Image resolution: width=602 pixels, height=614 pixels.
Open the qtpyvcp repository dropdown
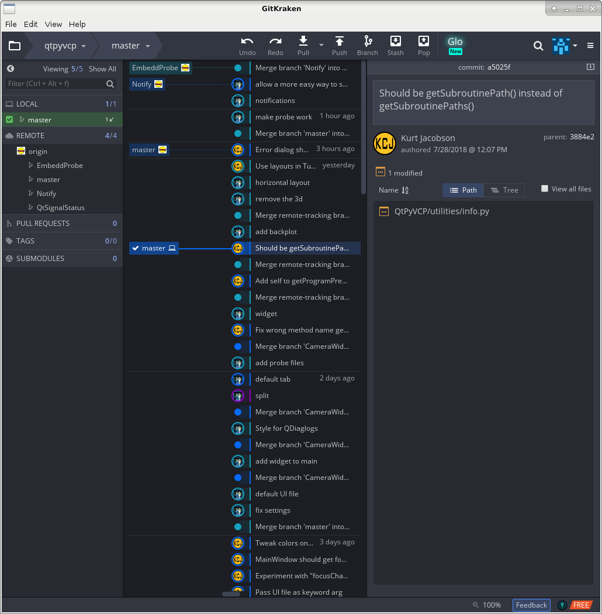click(x=65, y=46)
